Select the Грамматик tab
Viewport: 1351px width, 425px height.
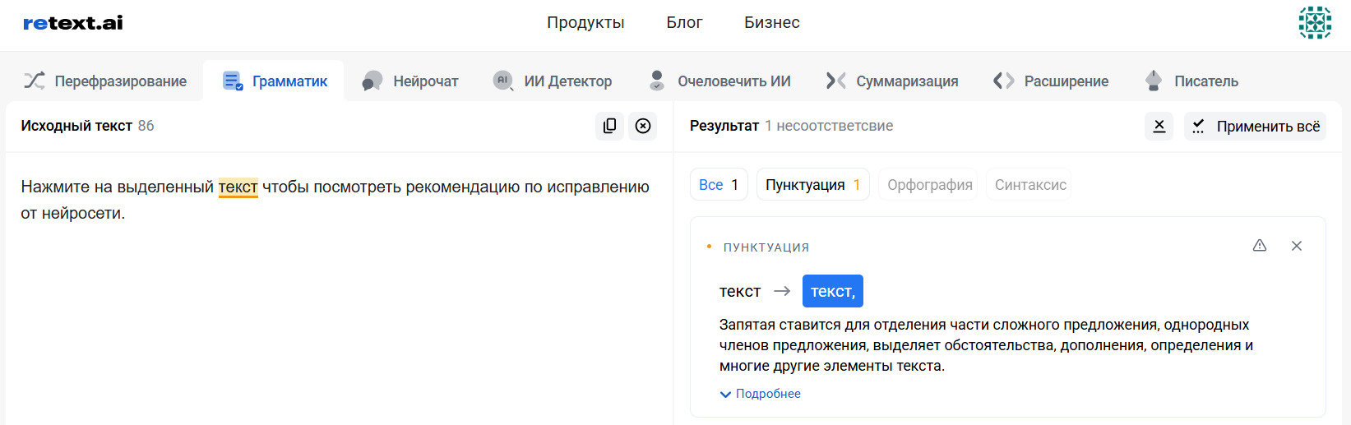[274, 81]
